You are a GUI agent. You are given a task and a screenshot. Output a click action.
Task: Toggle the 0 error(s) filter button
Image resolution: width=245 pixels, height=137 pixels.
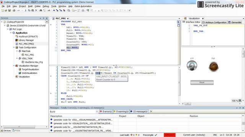[x=106, y=112]
